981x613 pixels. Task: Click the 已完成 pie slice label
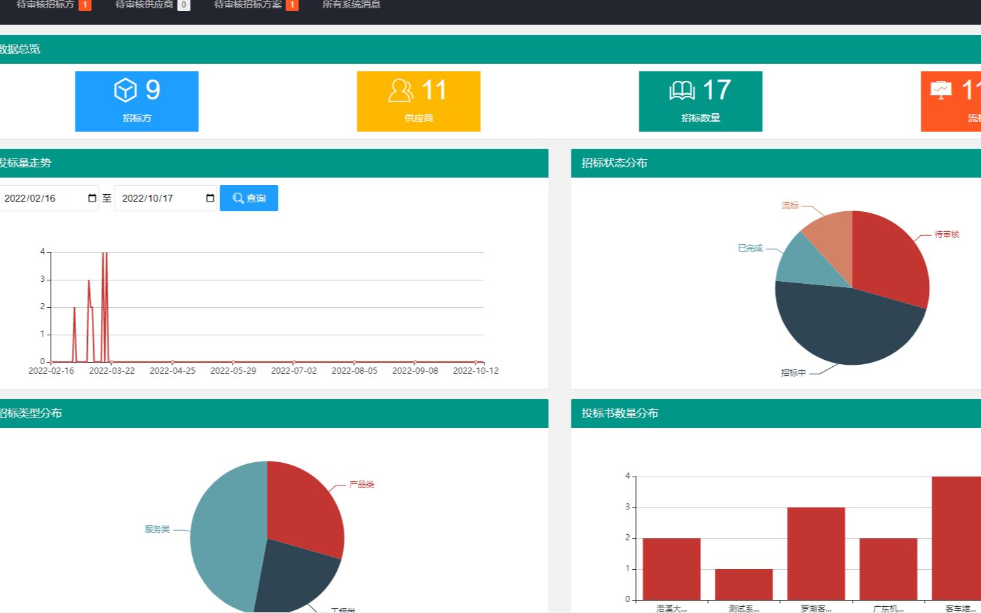(x=750, y=248)
